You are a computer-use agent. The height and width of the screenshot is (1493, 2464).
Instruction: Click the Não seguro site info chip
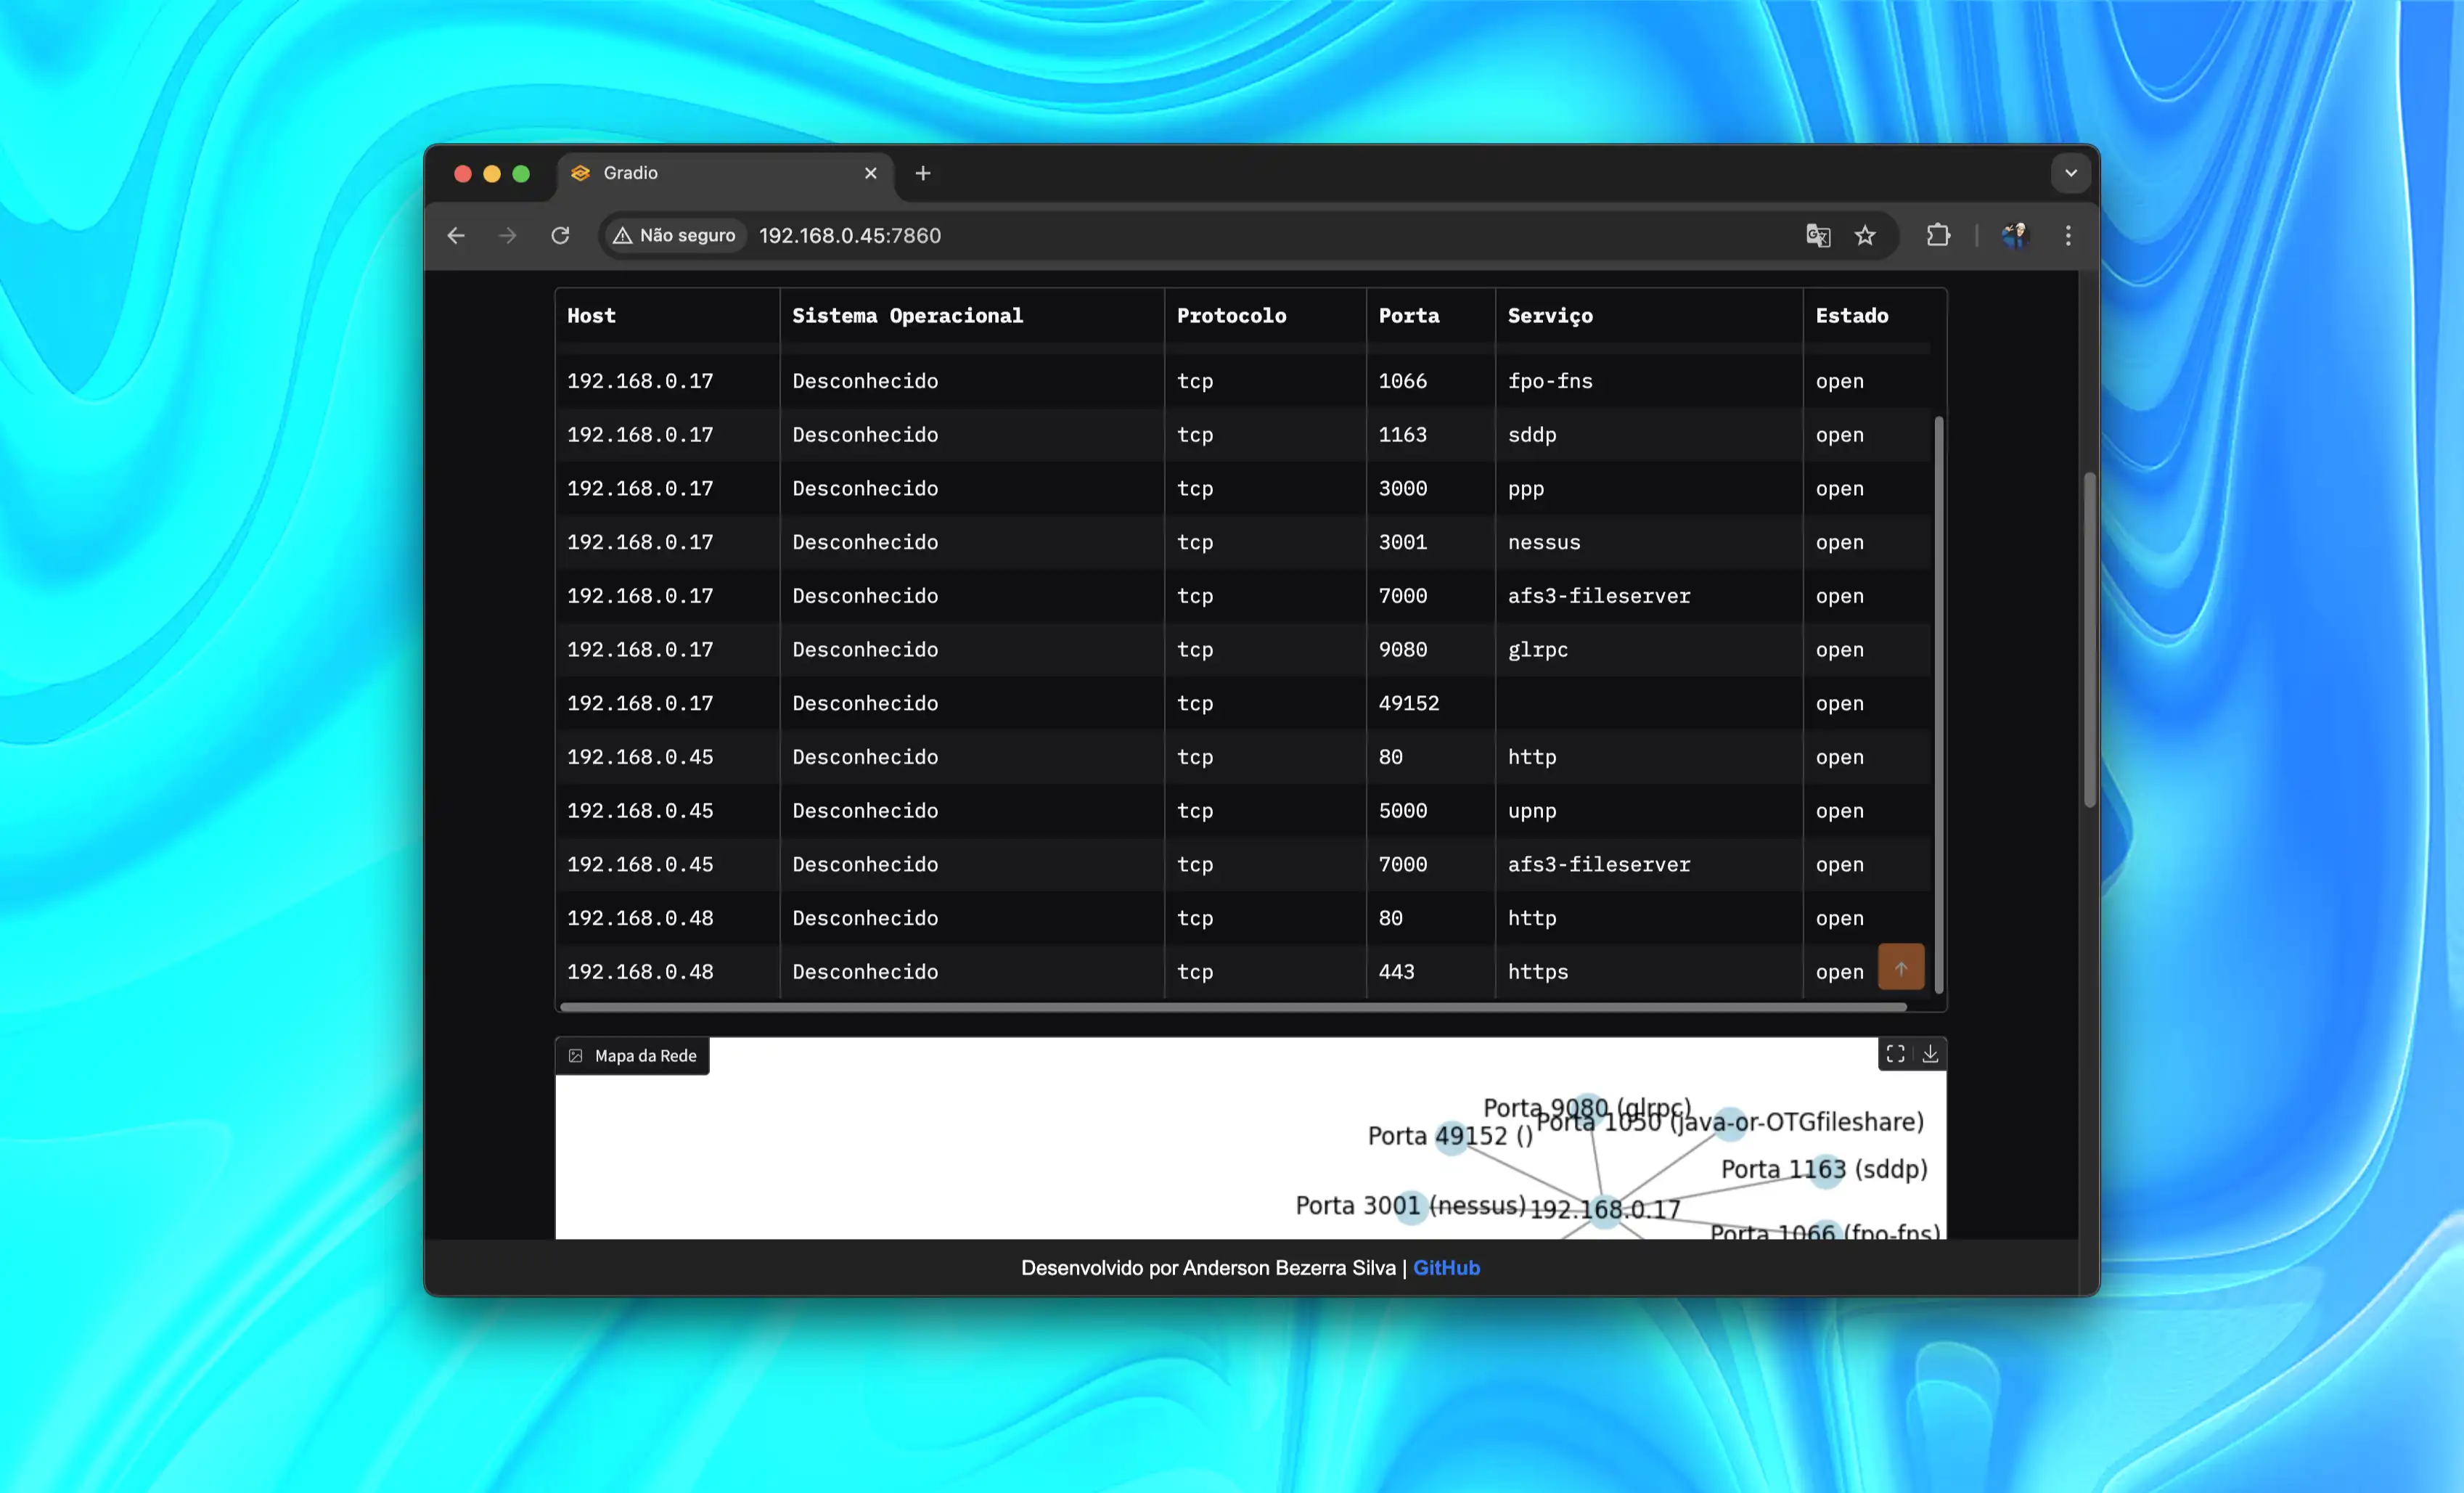[675, 236]
